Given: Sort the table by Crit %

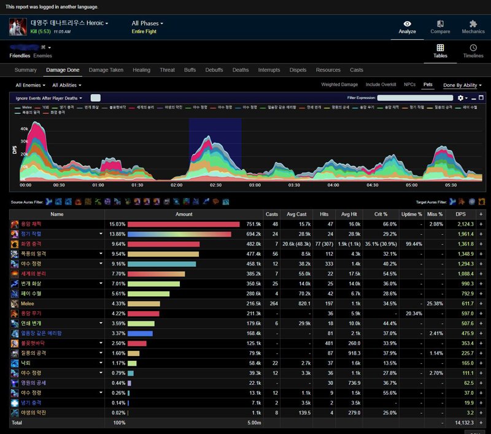Looking at the screenshot, I should pyautogui.click(x=381, y=214).
